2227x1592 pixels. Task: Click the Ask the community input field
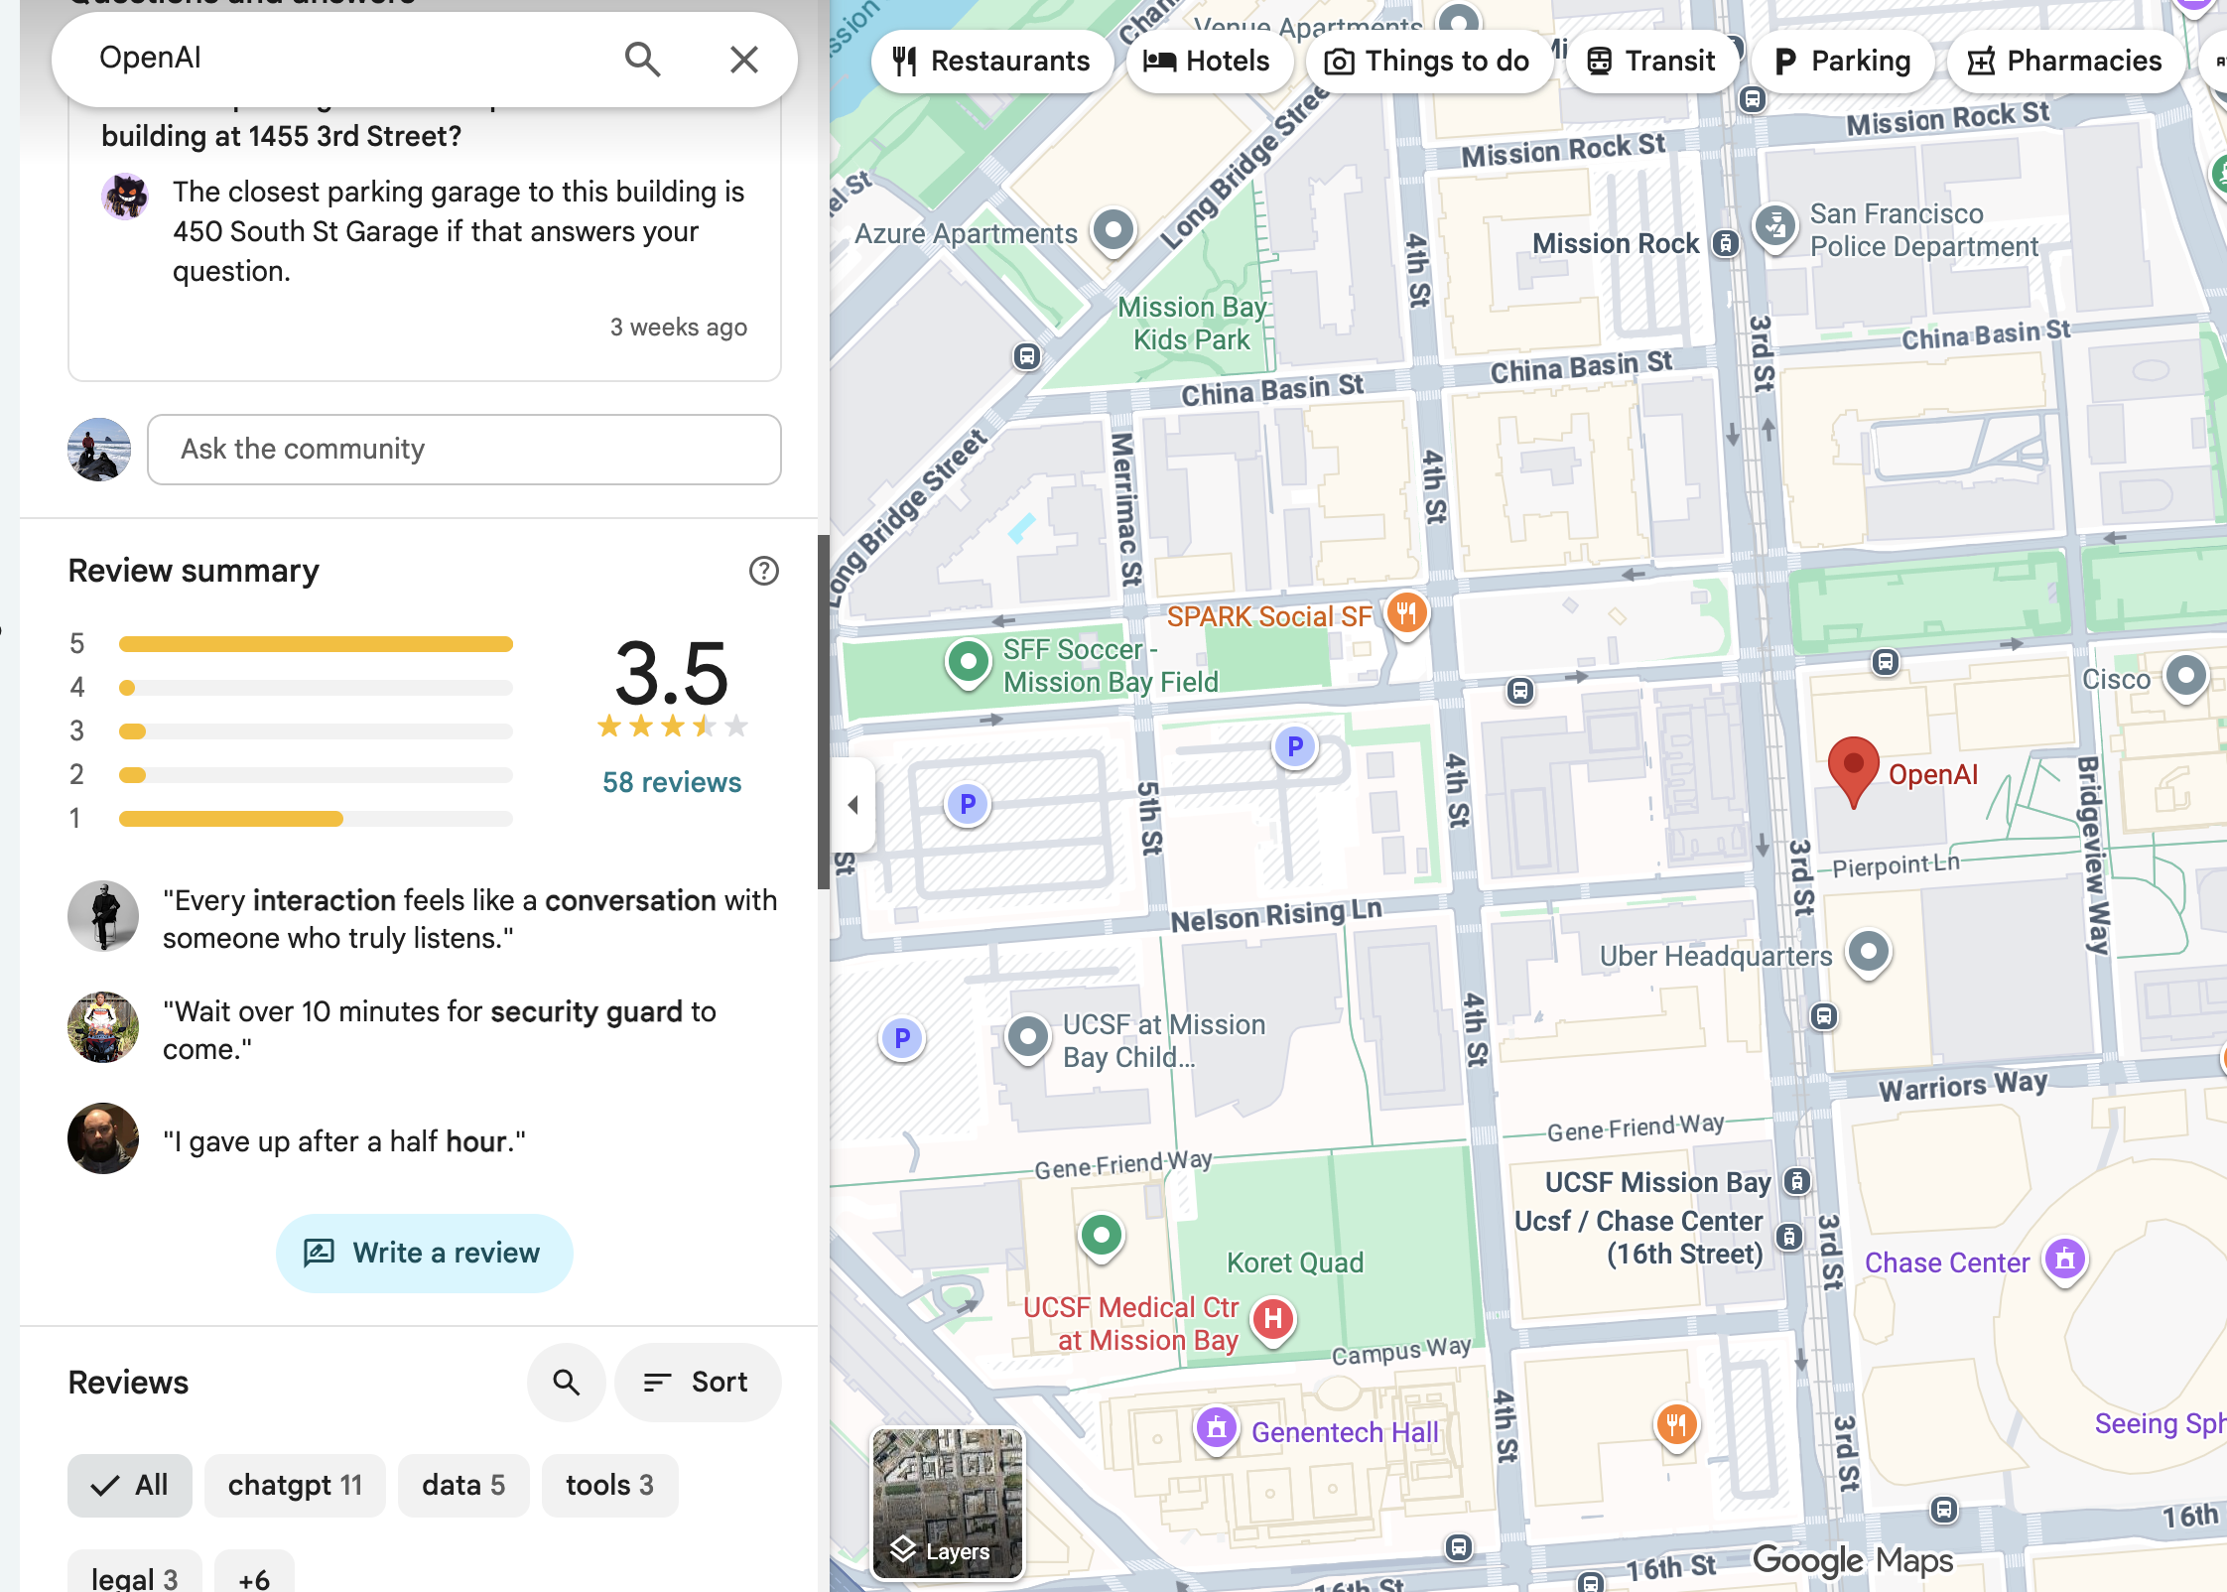463,450
